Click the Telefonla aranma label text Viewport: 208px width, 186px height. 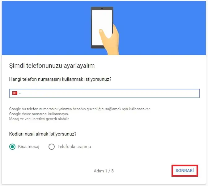pos(74,146)
